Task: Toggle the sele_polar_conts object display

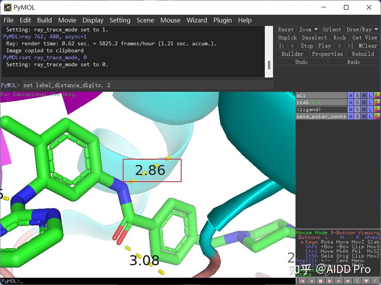Action: coord(321,117)
